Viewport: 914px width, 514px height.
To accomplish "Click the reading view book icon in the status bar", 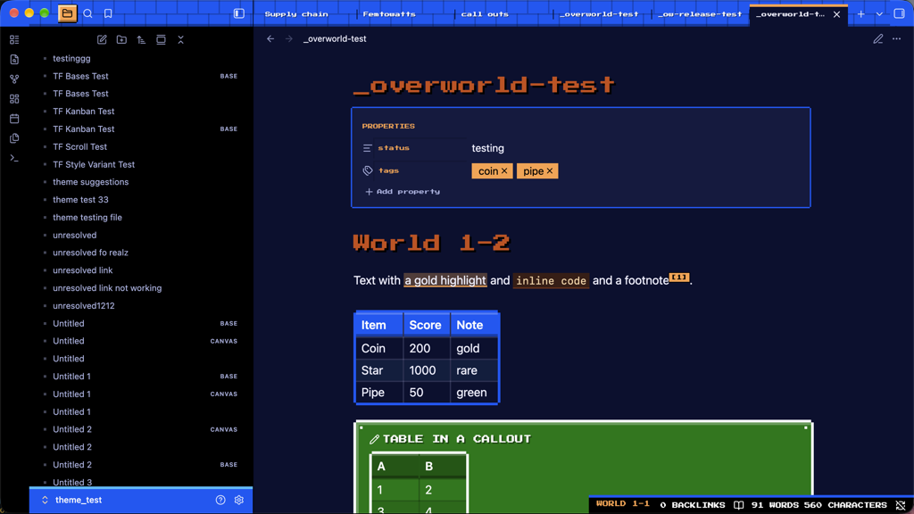I will click(738, 505).
